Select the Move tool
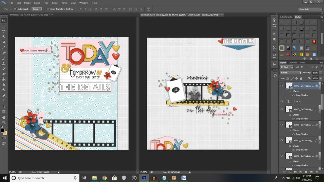Viewport: 324px width, 182px height. (4, 21)
